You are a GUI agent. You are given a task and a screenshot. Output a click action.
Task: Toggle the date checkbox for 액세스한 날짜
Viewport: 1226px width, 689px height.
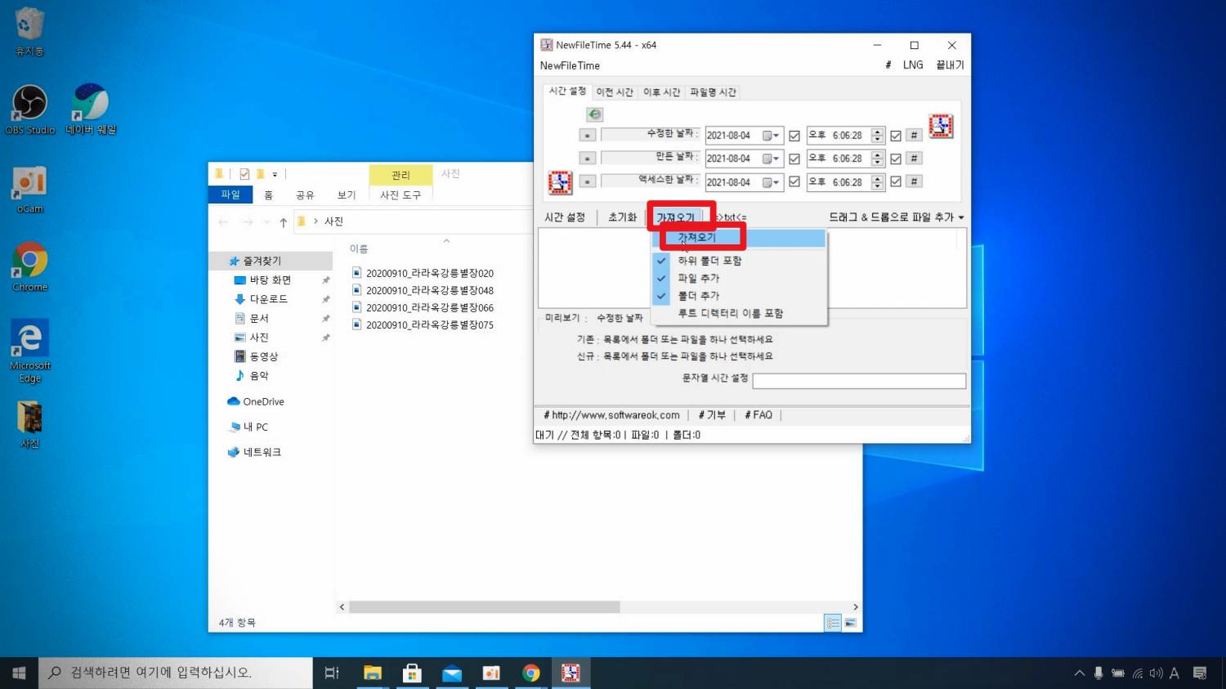pos(794,181)
